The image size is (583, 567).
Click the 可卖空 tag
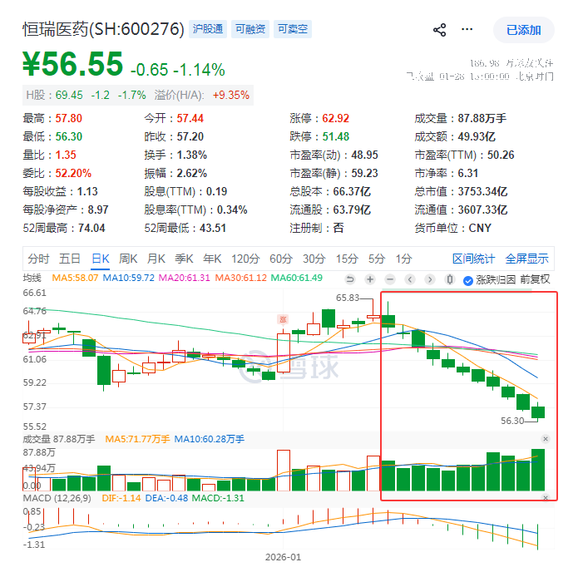(293, 29)
